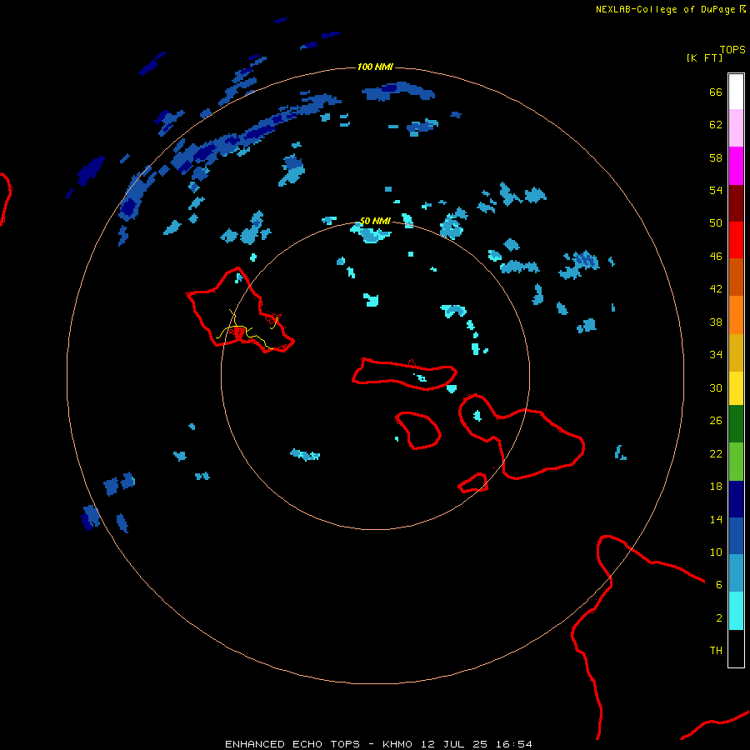Click the 'NEXLAB-College of DuPage' title text
This screenshot has width=750, height=750.
pos(665,9)
